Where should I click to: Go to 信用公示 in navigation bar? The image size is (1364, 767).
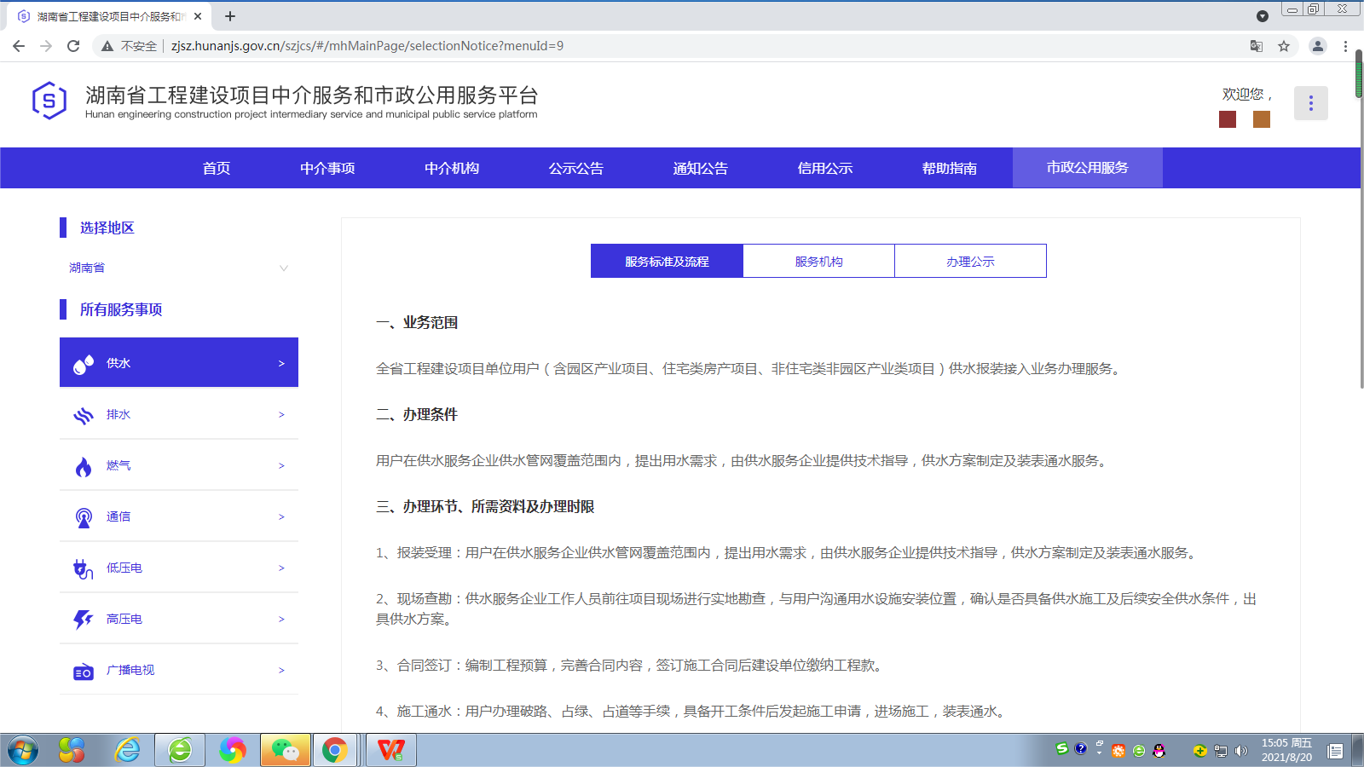tap(824, 168)
